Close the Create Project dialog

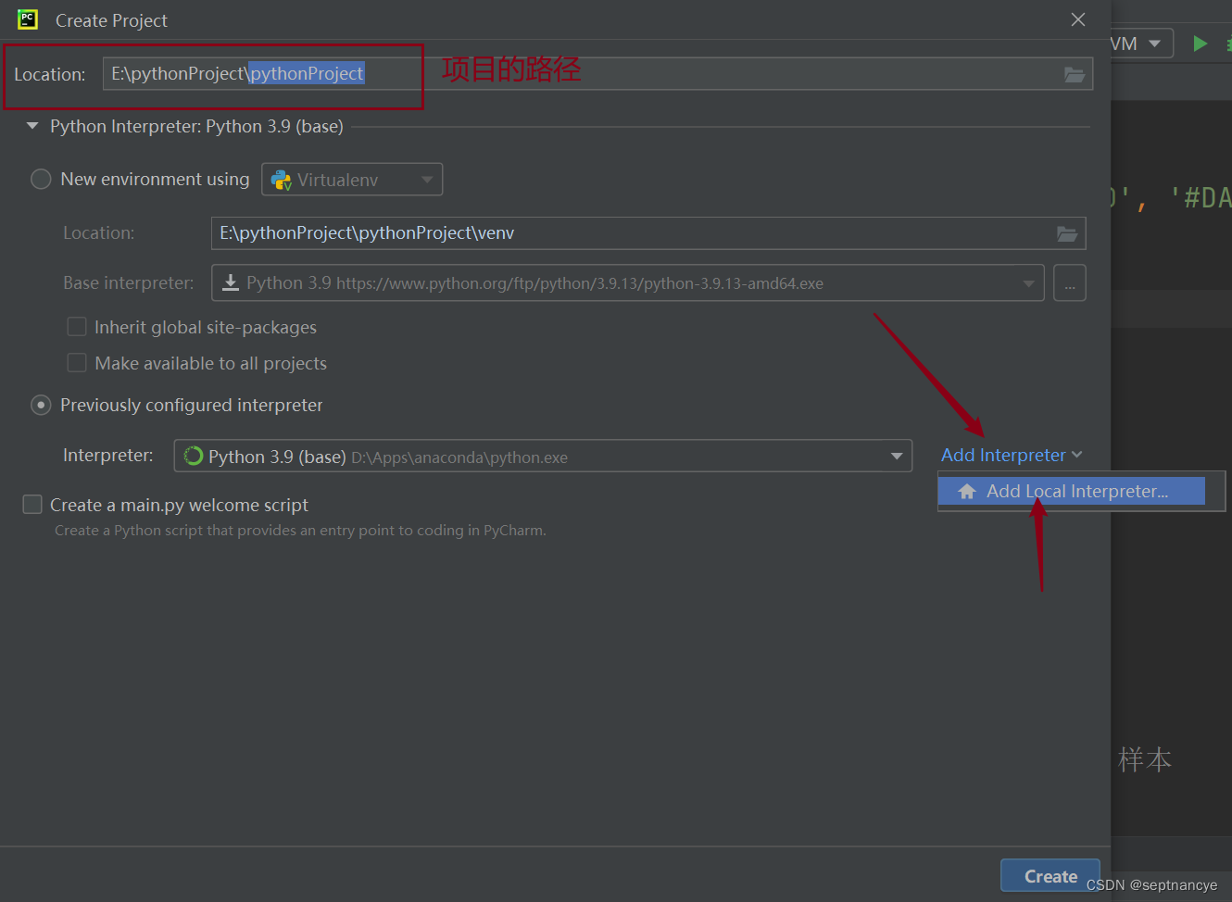click(1078, 19)
